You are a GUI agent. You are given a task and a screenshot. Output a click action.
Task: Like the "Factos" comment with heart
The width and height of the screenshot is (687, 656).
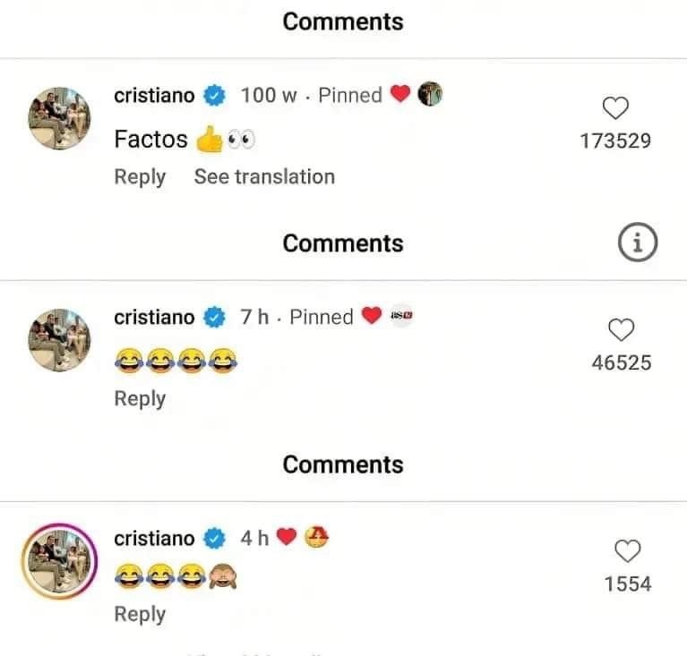point(615,109)
